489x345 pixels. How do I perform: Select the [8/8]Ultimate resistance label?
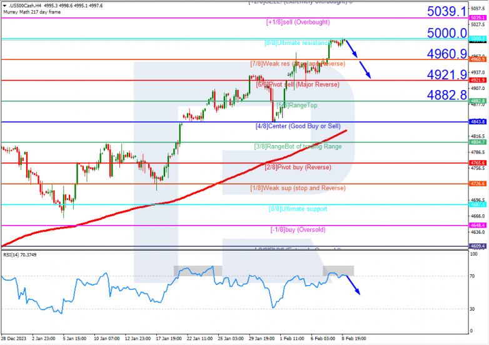[x=297, y=43]
